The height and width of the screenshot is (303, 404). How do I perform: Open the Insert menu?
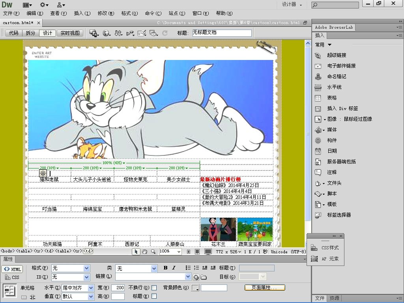pos(82,13)
